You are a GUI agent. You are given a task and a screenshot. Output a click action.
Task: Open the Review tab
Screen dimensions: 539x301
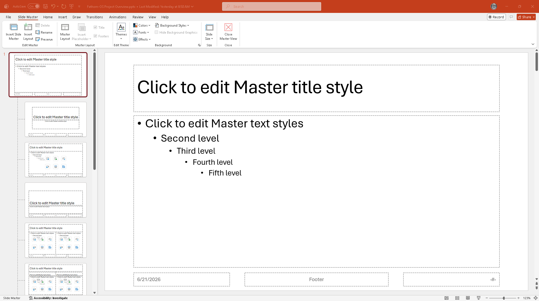tap(138, 17)
